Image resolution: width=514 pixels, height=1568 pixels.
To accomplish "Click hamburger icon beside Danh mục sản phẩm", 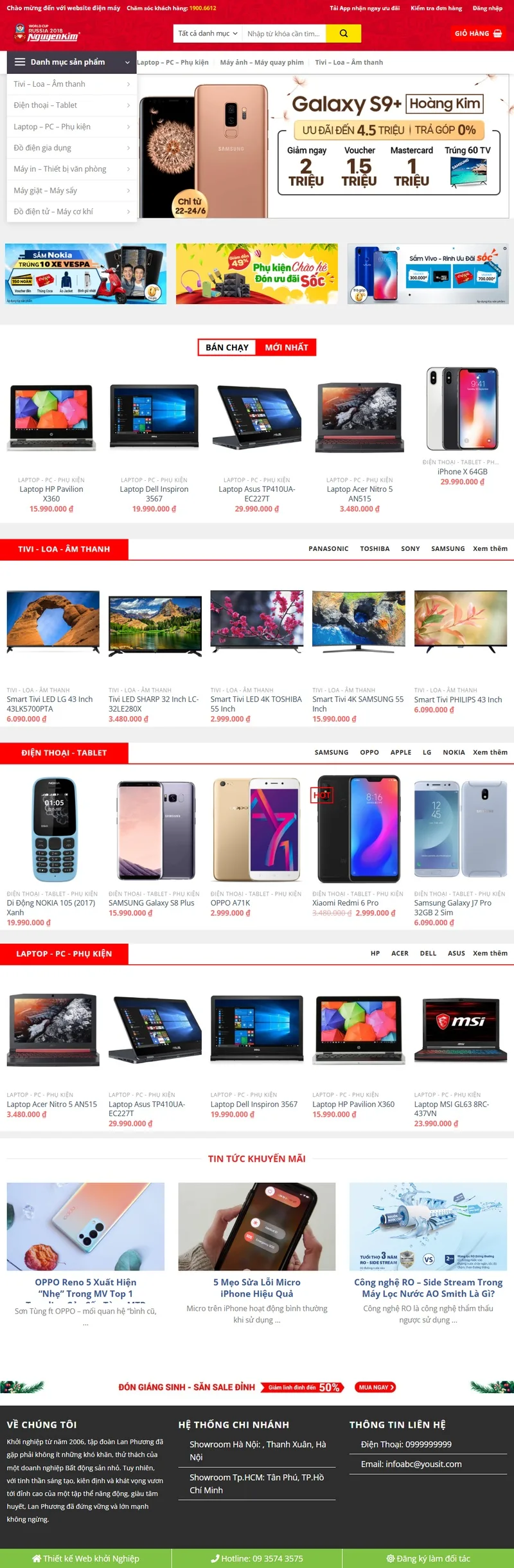I will click(20, 62).
